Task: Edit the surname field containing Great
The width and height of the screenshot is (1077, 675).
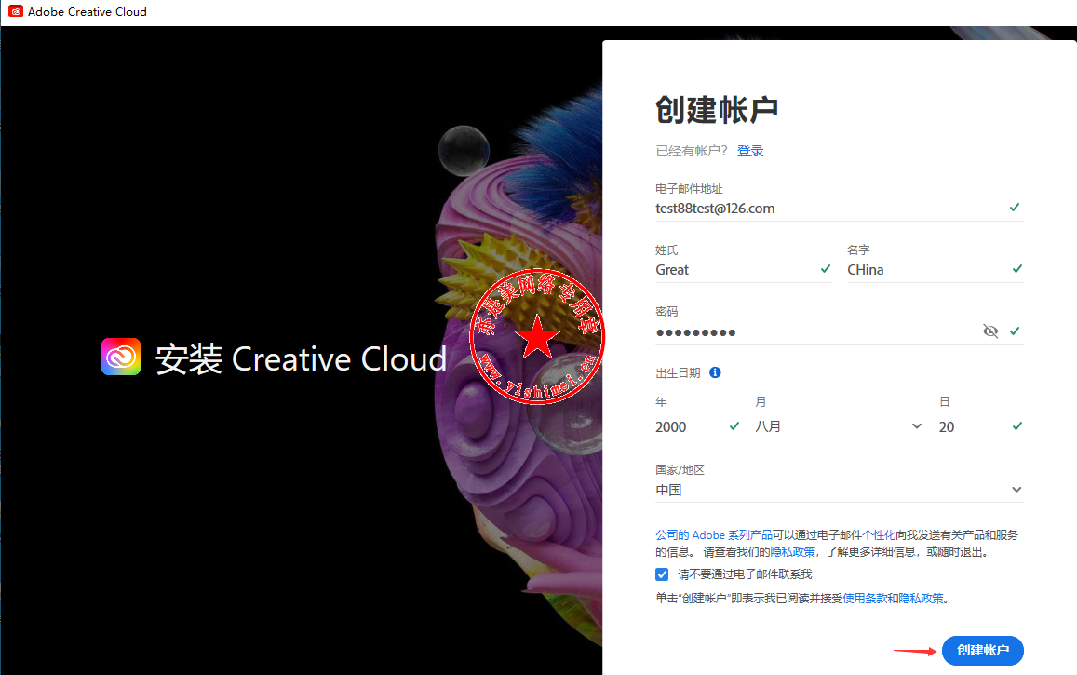Action: pyautogui.click(x=743, y=270)
